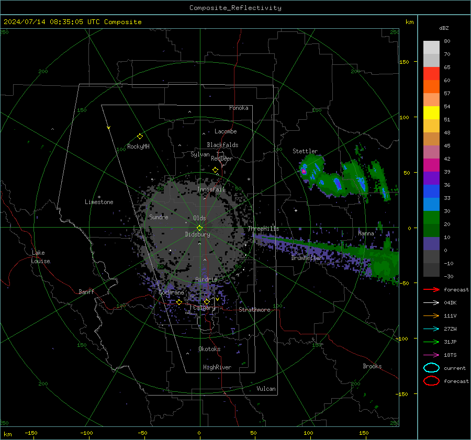Click the Vulcan label
Viewport: 471px width, 440px height.
[x=266, y=389]
